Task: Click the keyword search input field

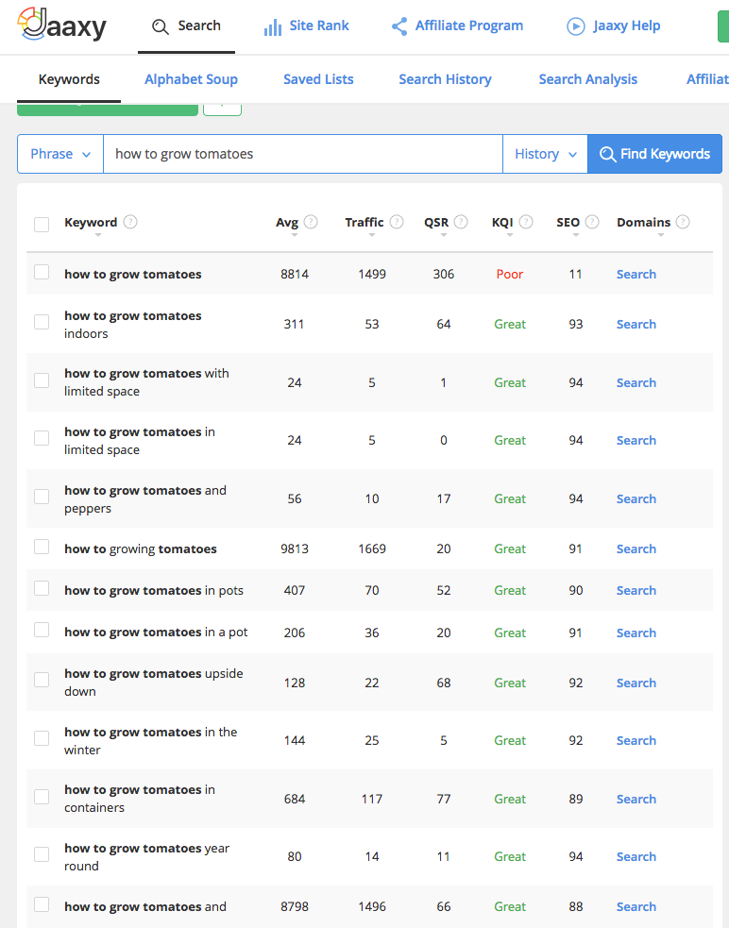Action: point(303,154)
